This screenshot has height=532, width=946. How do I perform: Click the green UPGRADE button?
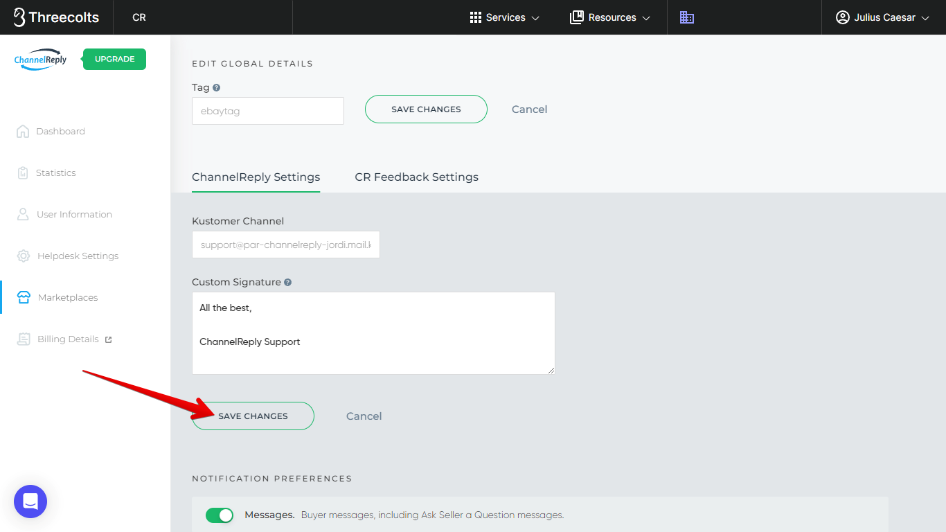tap(114, 60)
